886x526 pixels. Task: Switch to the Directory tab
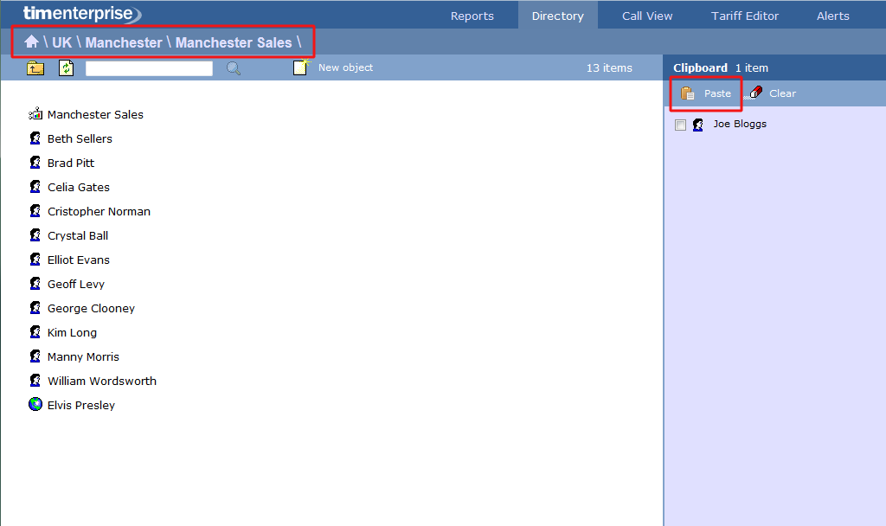[x=558, y=16]
